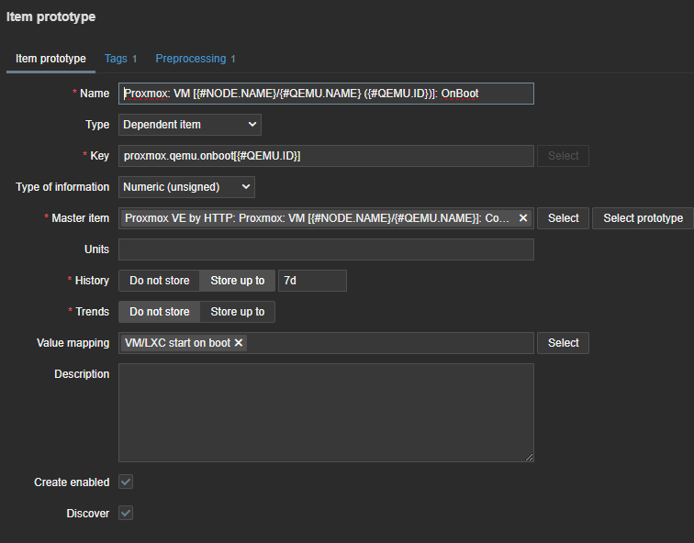
Task: Click Select button next to Master item
Action: coord(563,218)
